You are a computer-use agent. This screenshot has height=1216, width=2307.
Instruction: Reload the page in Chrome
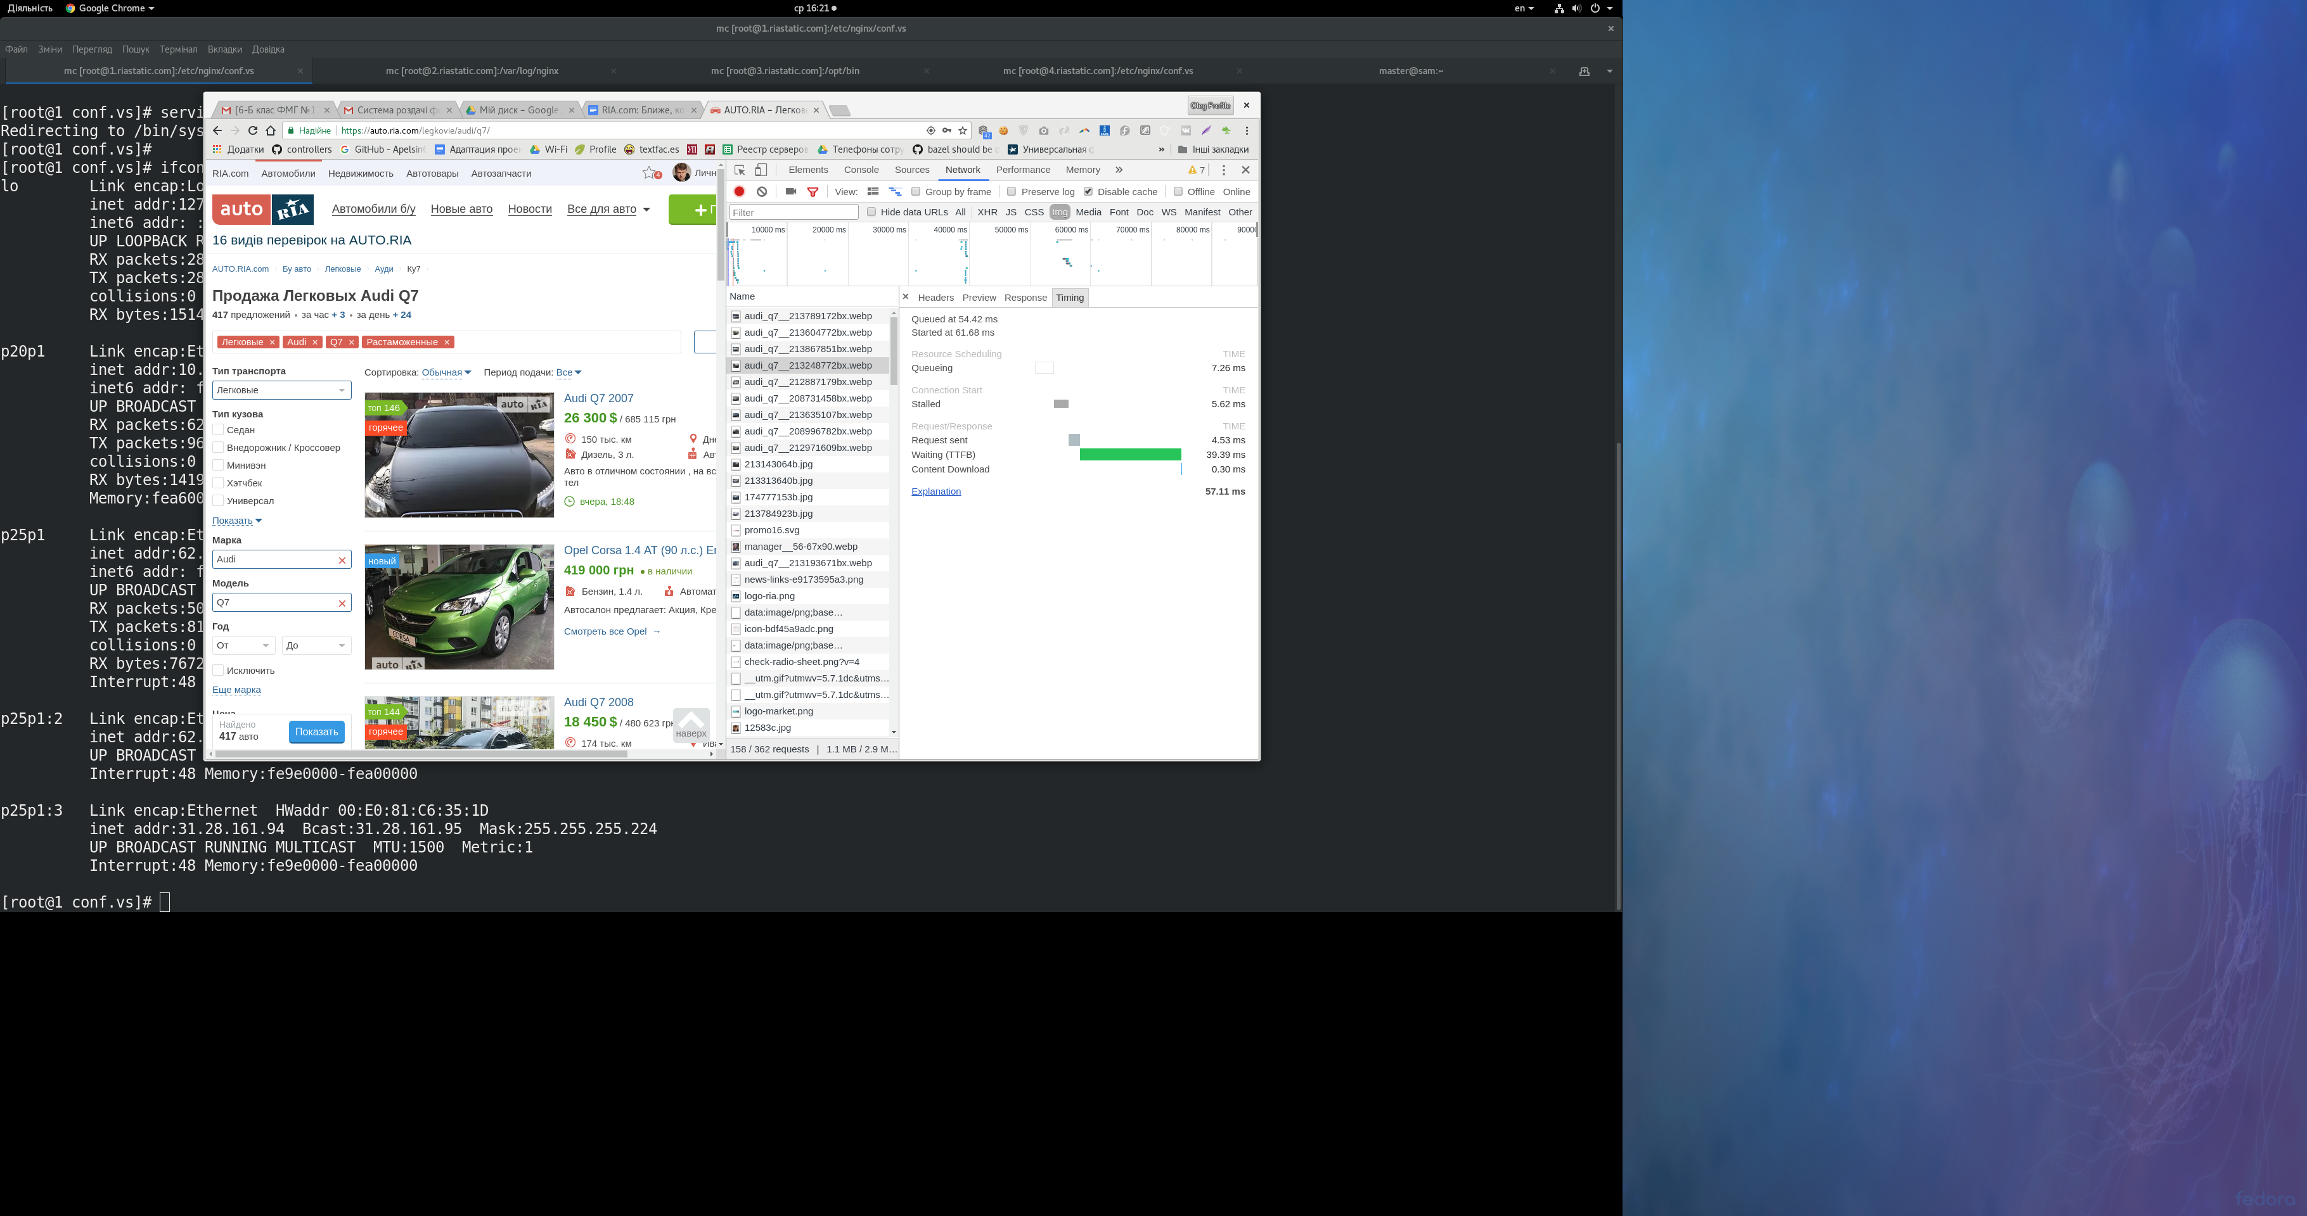click(252, 130)
